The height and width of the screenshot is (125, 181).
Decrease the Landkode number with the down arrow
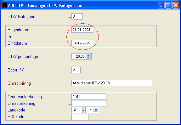click(x=96, y=111)
